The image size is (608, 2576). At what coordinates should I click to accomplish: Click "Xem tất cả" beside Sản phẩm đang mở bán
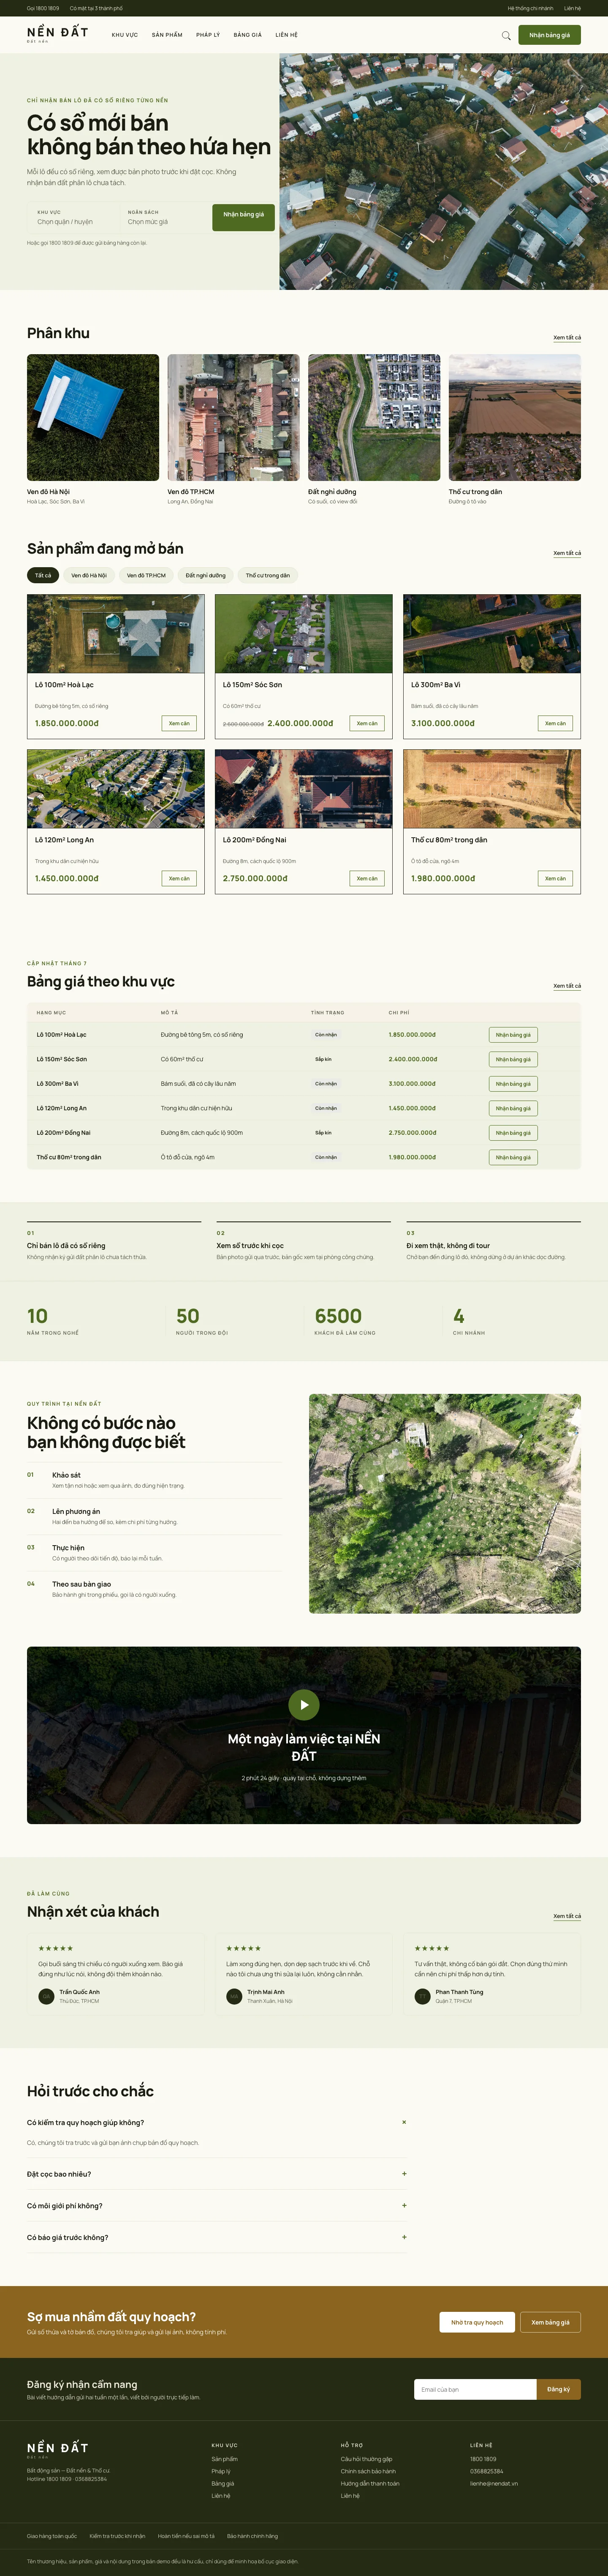click(x=567, y=553)
